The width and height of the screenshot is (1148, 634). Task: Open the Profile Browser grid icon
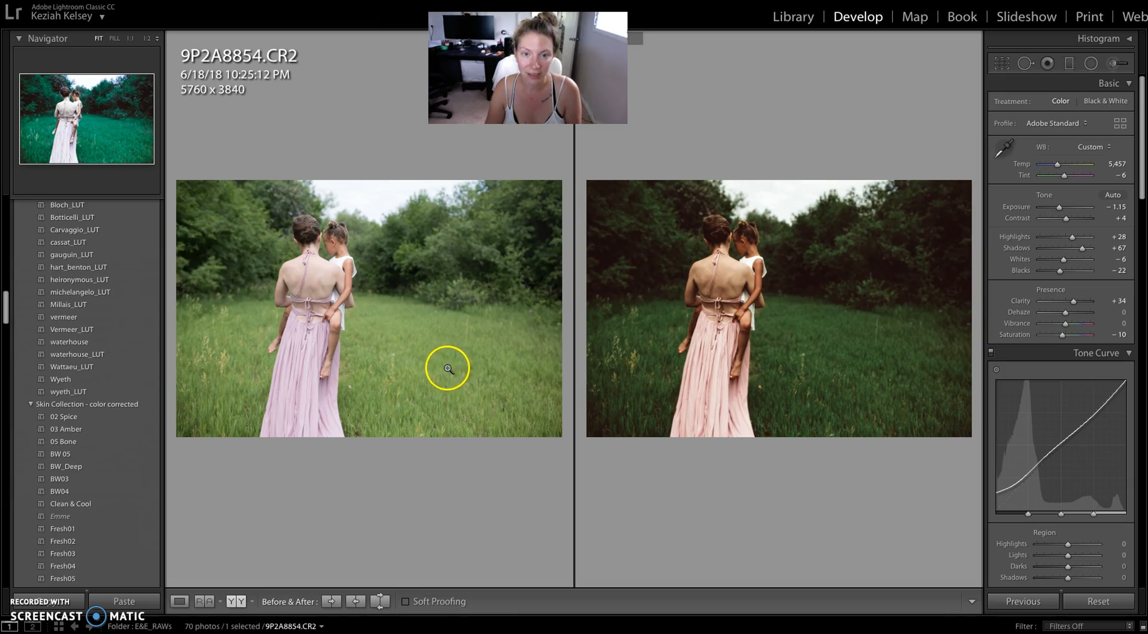tap(1120, 123)
